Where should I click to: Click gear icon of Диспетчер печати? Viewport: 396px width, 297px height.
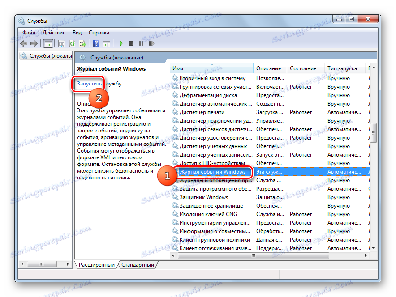[x=175, y=112]
